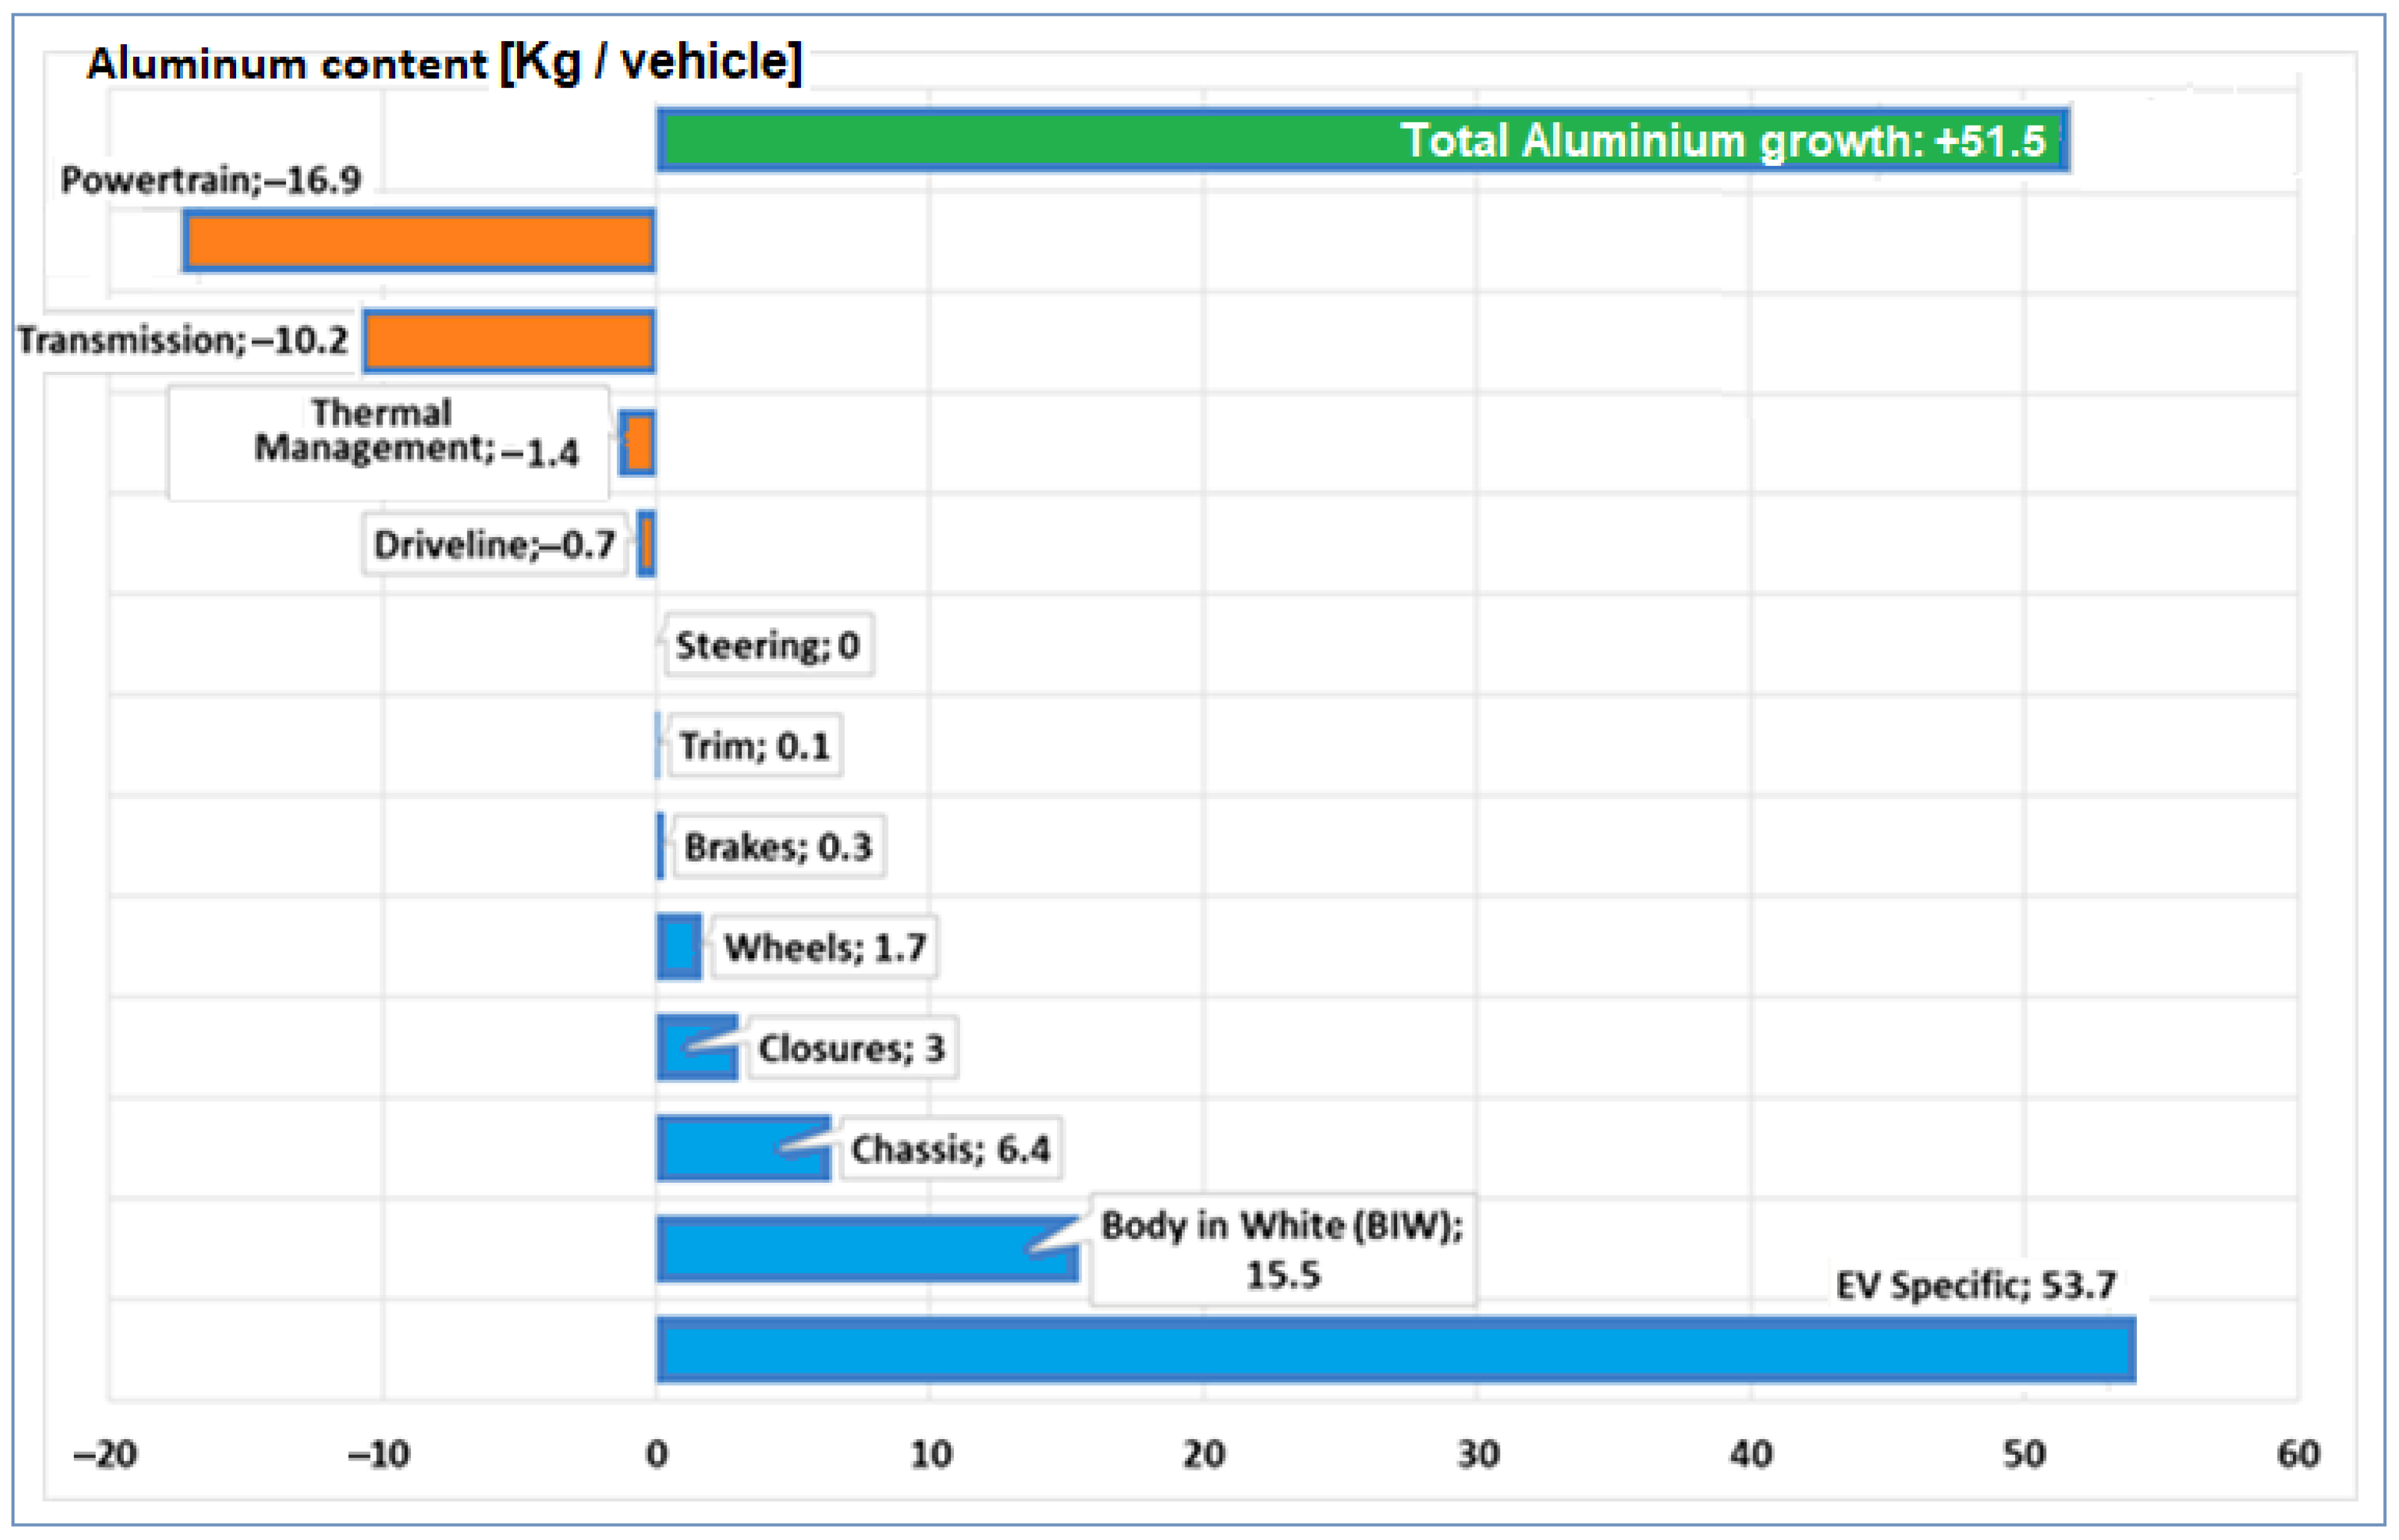
Task: Click the blue Wheels bar
Action: point(679,947)
